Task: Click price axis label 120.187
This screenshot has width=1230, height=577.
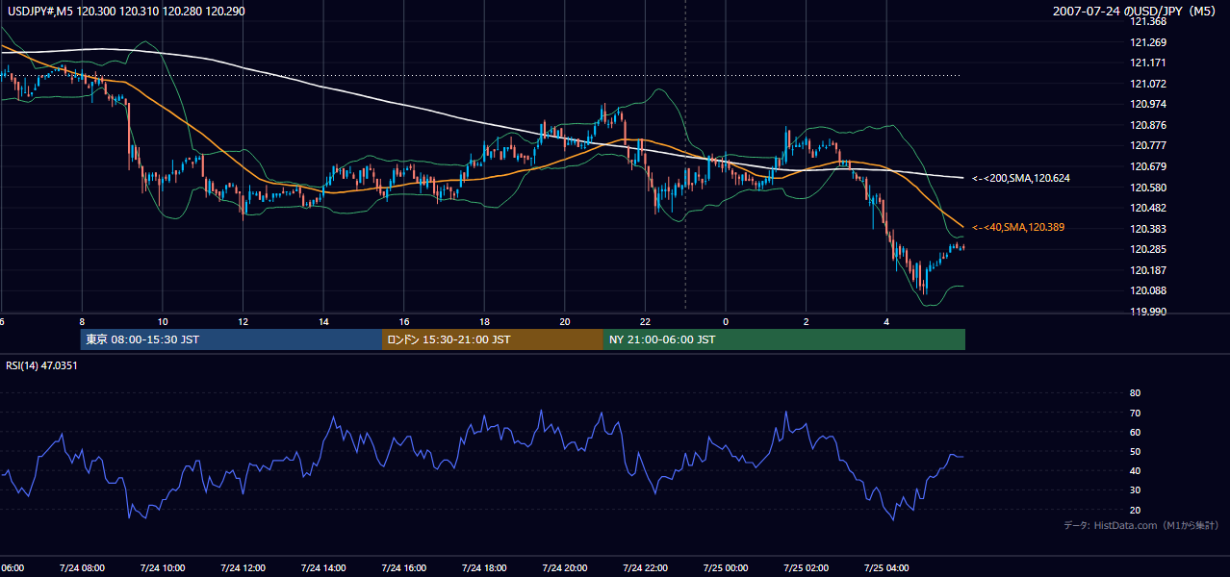Action: (x=1146, y=270)
